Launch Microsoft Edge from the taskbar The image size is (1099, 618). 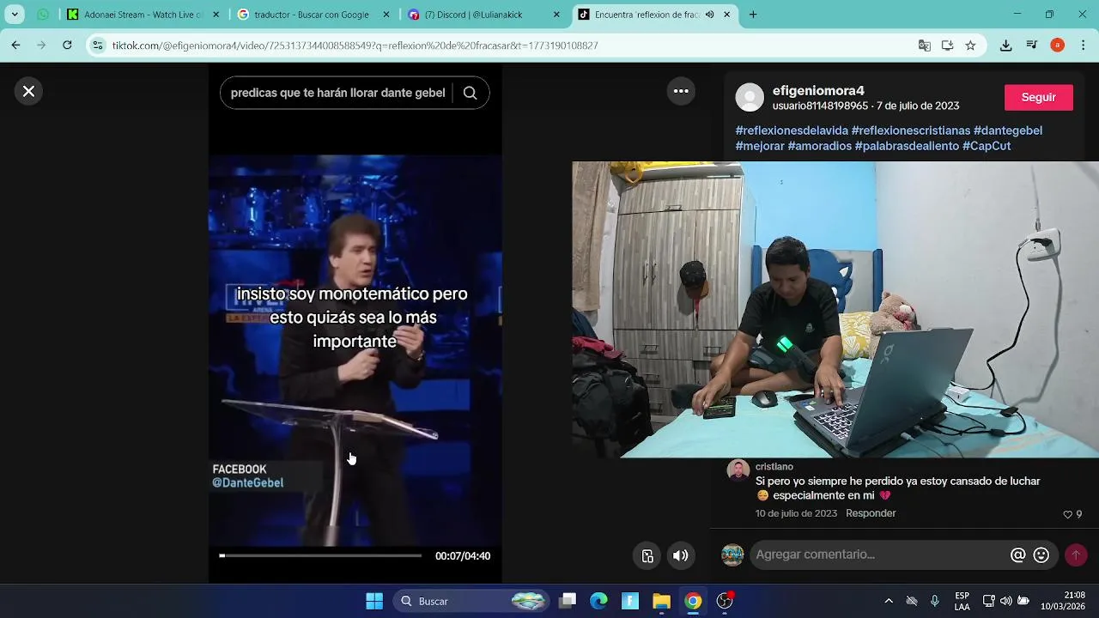coord(599,601)
